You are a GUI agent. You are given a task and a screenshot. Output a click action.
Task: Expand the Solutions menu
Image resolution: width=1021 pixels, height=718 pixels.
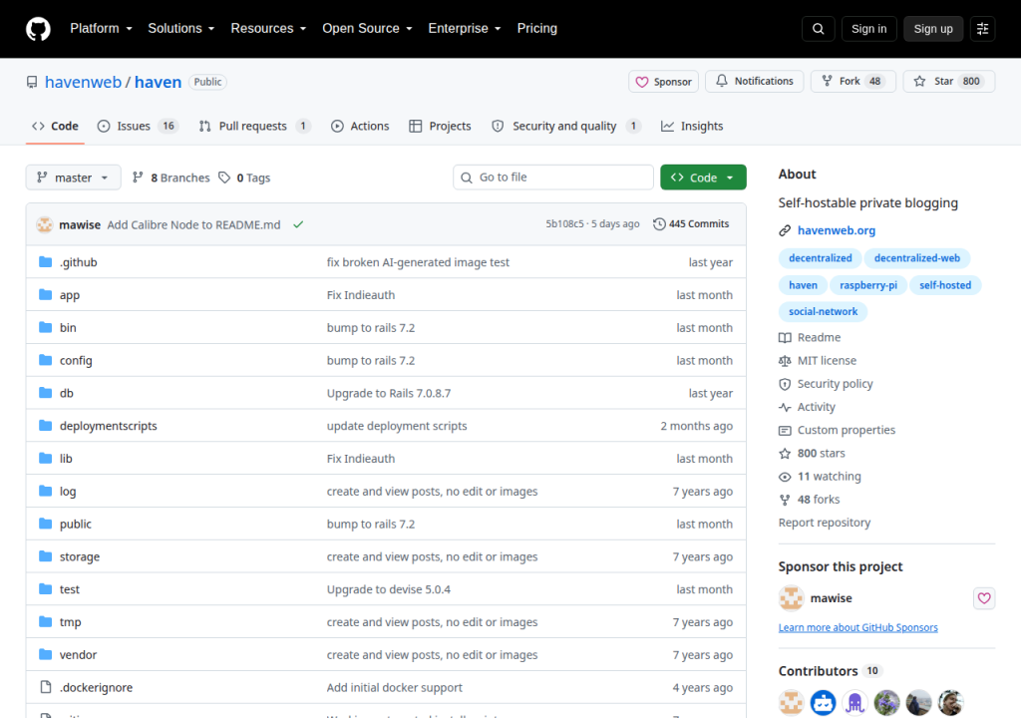tap(181, 28)
